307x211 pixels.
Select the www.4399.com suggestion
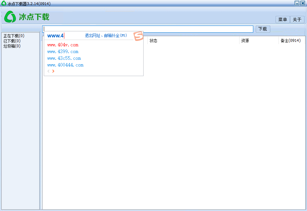click(x=62, y=51)
